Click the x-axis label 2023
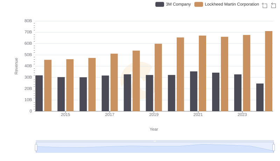 242,115
